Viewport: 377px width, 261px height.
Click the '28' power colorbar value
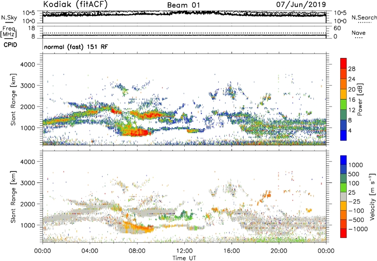click(x=352, y=69)
